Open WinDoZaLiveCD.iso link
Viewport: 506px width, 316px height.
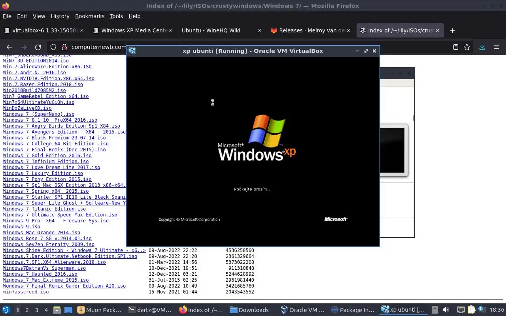pyautogui.click(x=27, y=108)
